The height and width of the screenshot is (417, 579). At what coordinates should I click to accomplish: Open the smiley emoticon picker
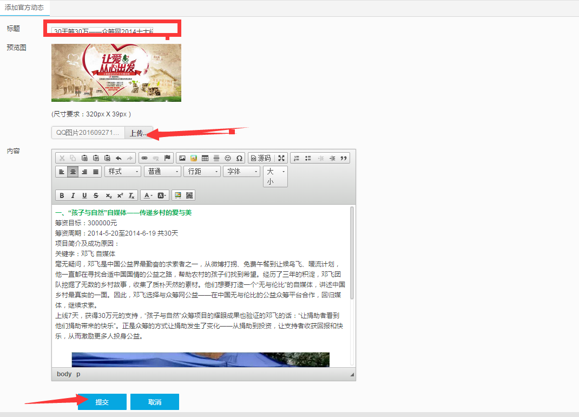pyautogui.click(x=228, y=158)
